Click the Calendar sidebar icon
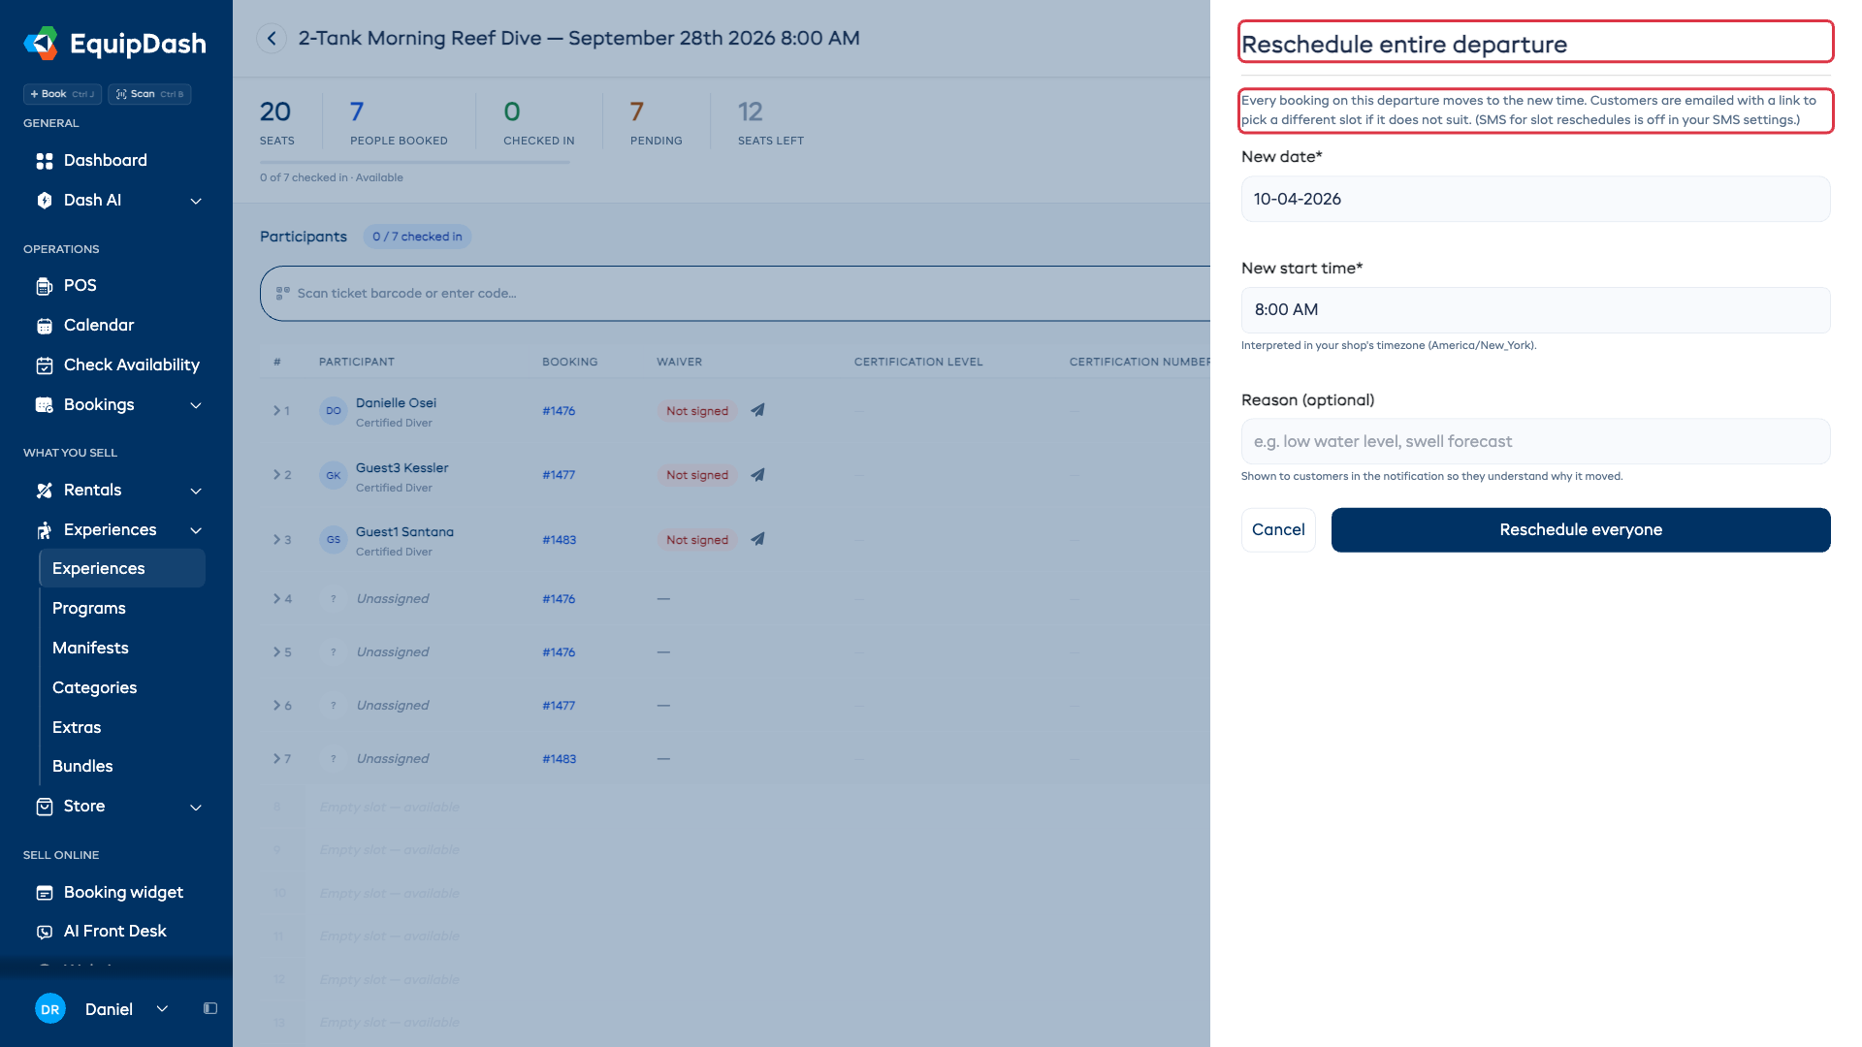This screenshot has width=1862, height=1047. click(45, 326)
